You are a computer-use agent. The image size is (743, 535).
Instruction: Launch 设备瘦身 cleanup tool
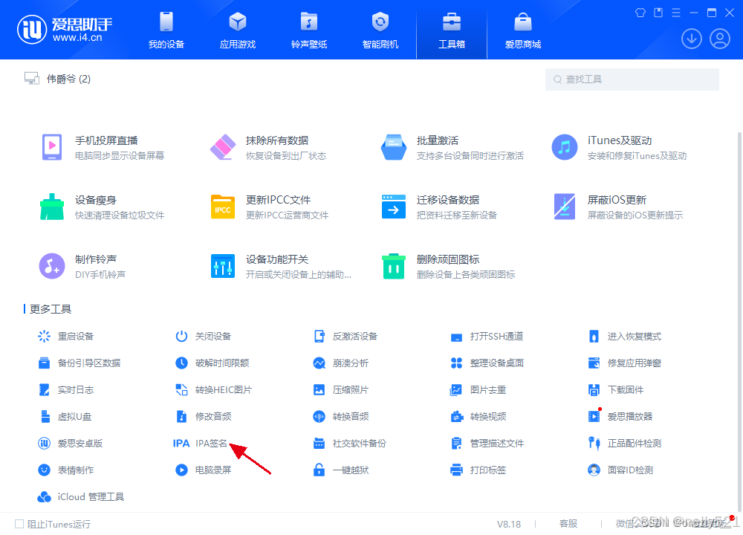(x=103, y=207)
